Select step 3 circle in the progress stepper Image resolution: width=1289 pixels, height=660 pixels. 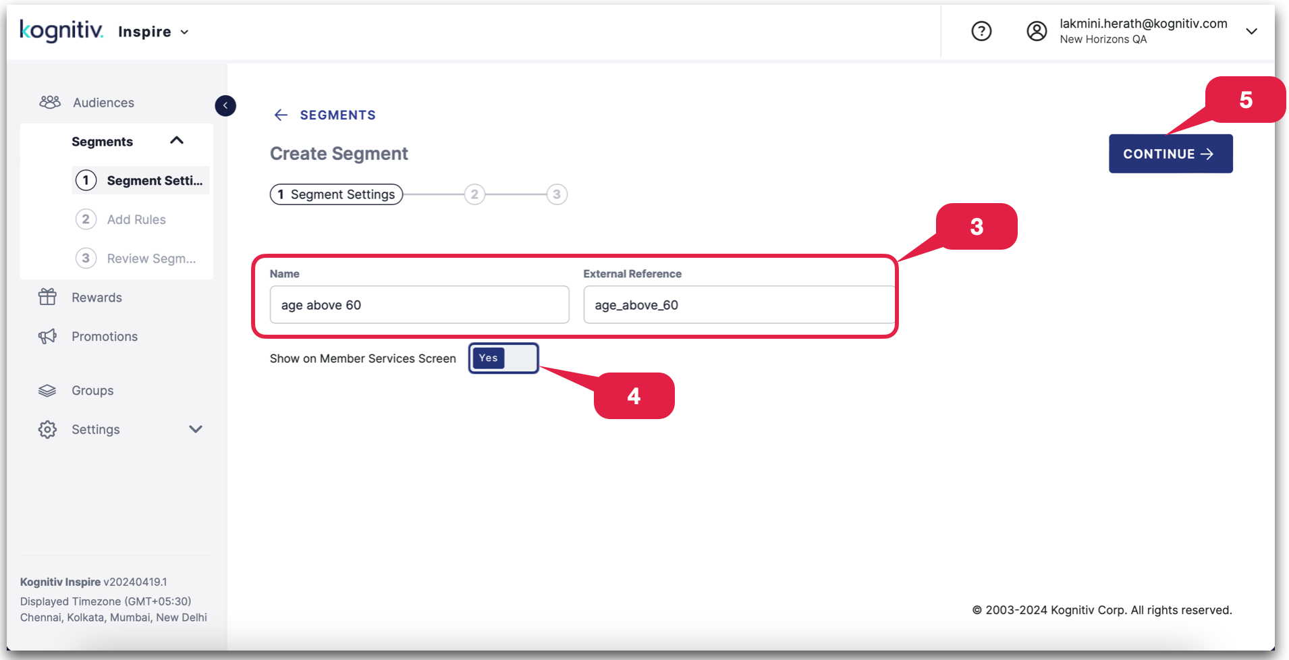pyautogui.click(x=557, y=194)
